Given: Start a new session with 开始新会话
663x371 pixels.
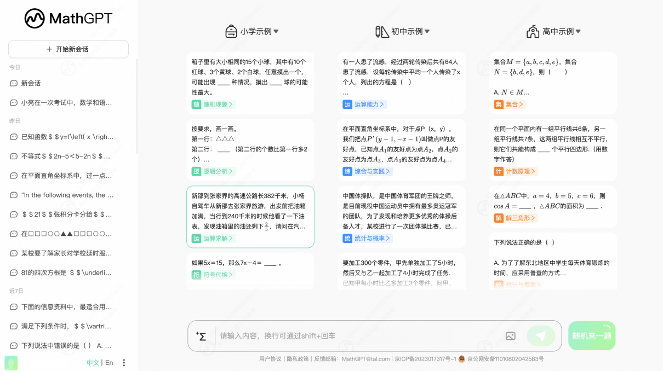Looking at the screenshot, I should click(x=68, y=49).
